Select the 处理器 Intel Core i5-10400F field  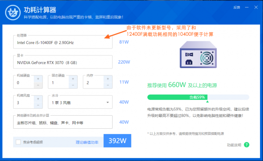pyautogui.click(x=63, y=42)
